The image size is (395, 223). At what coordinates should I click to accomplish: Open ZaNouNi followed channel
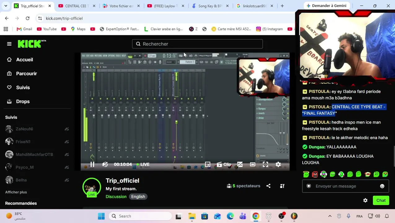pos(24,129)
